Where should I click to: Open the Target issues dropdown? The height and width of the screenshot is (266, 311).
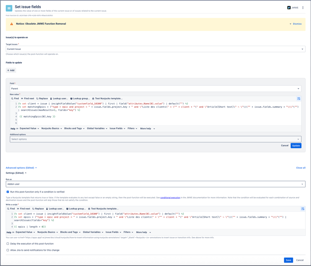pyautogui.click(x=155, y=49)
